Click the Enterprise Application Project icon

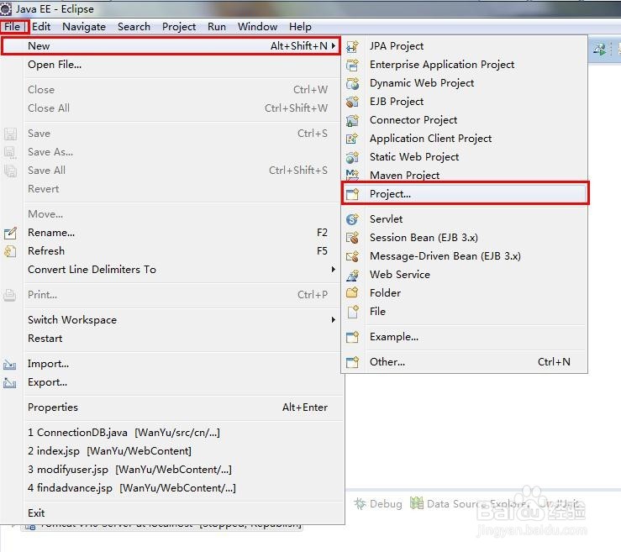point(352,65)
